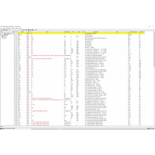Open the Parameters menu
Image resolution: width=155 pixels, height=155 pixels.
tap(8, 28)
